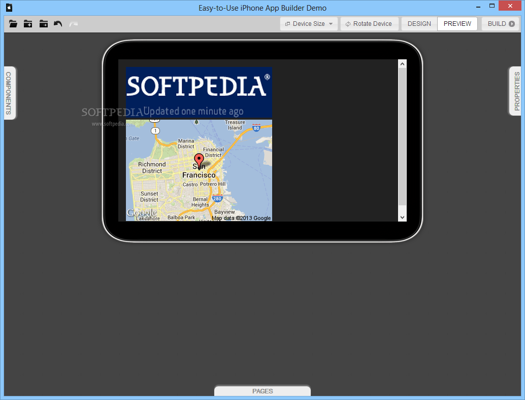
Task: Click the greyed redo arrow icon
Action: [x=73, y=24]
